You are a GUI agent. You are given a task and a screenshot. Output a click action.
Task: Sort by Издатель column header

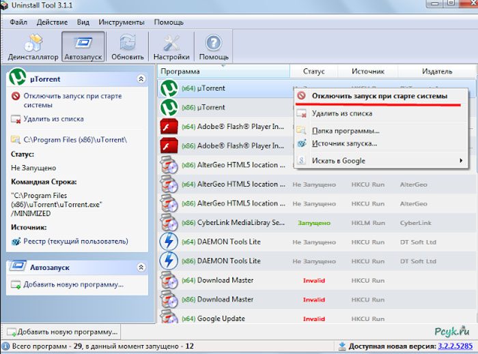[437, 72]
